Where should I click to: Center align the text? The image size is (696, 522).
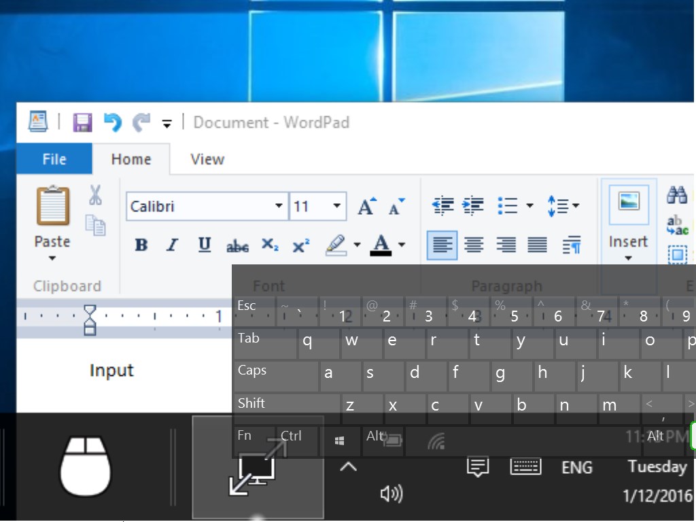[474, 245]
